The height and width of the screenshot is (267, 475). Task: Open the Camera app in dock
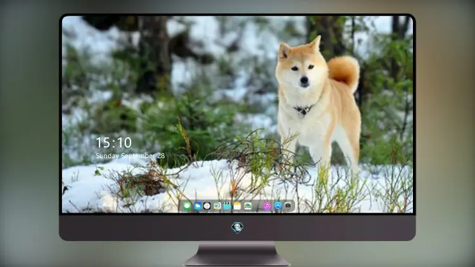[288, 206]
